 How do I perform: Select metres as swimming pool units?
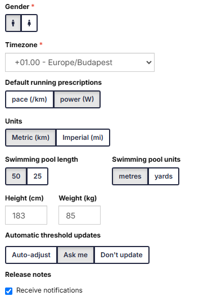130,176
